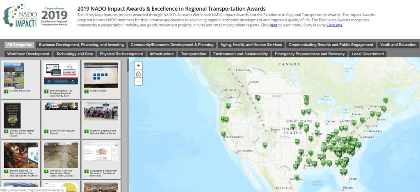Viewport: 420px width, 192px height.
Task: Open the Workforce Development category
Action: tap(28, 54)
